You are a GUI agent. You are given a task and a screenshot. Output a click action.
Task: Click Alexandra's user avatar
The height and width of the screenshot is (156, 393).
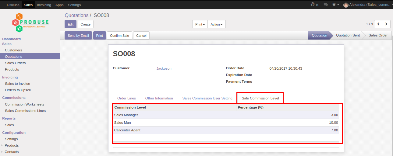(x=346, y=5)
